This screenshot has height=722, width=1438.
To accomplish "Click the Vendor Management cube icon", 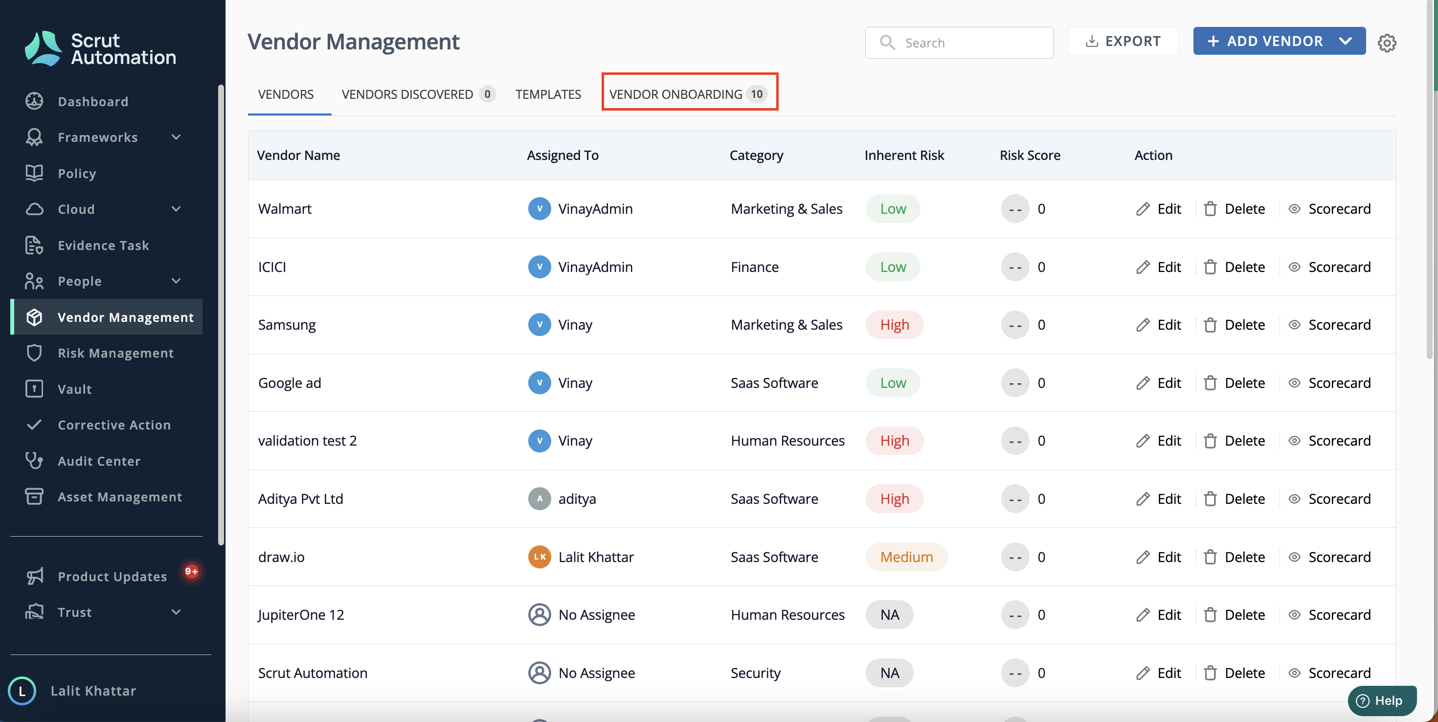I will click(34, 317).
